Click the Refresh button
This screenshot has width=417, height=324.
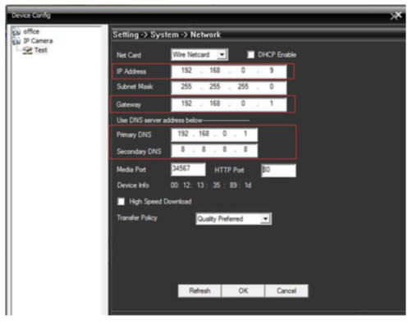[199, 290]
